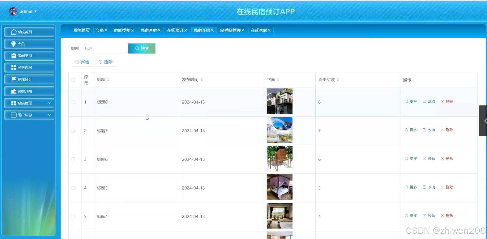Close the 在线客服 tab

pyautogui.click(x=269, y=30)
